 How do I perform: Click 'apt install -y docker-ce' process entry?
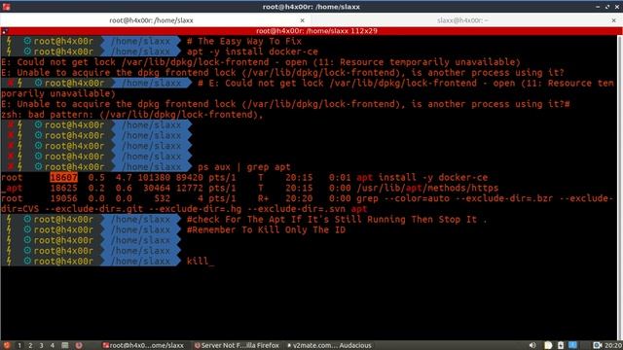click(421, 177)
